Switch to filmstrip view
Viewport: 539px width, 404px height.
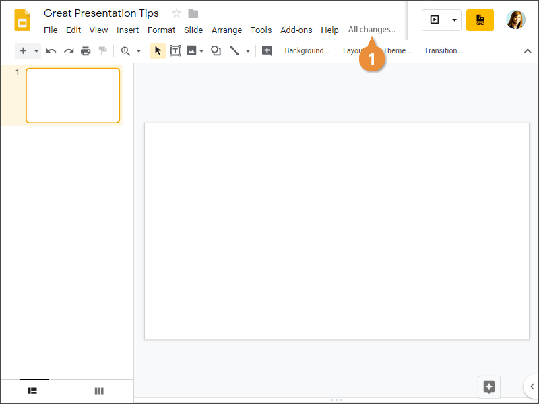pos(32,391)
